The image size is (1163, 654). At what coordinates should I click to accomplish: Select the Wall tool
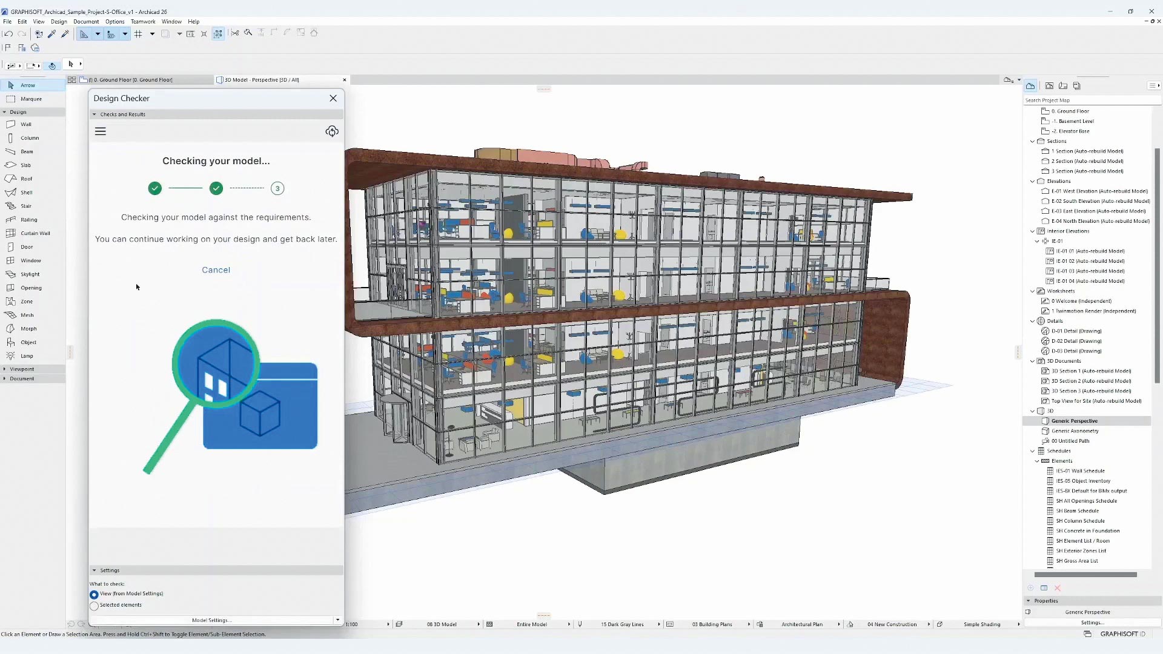[x=25, y=124]
